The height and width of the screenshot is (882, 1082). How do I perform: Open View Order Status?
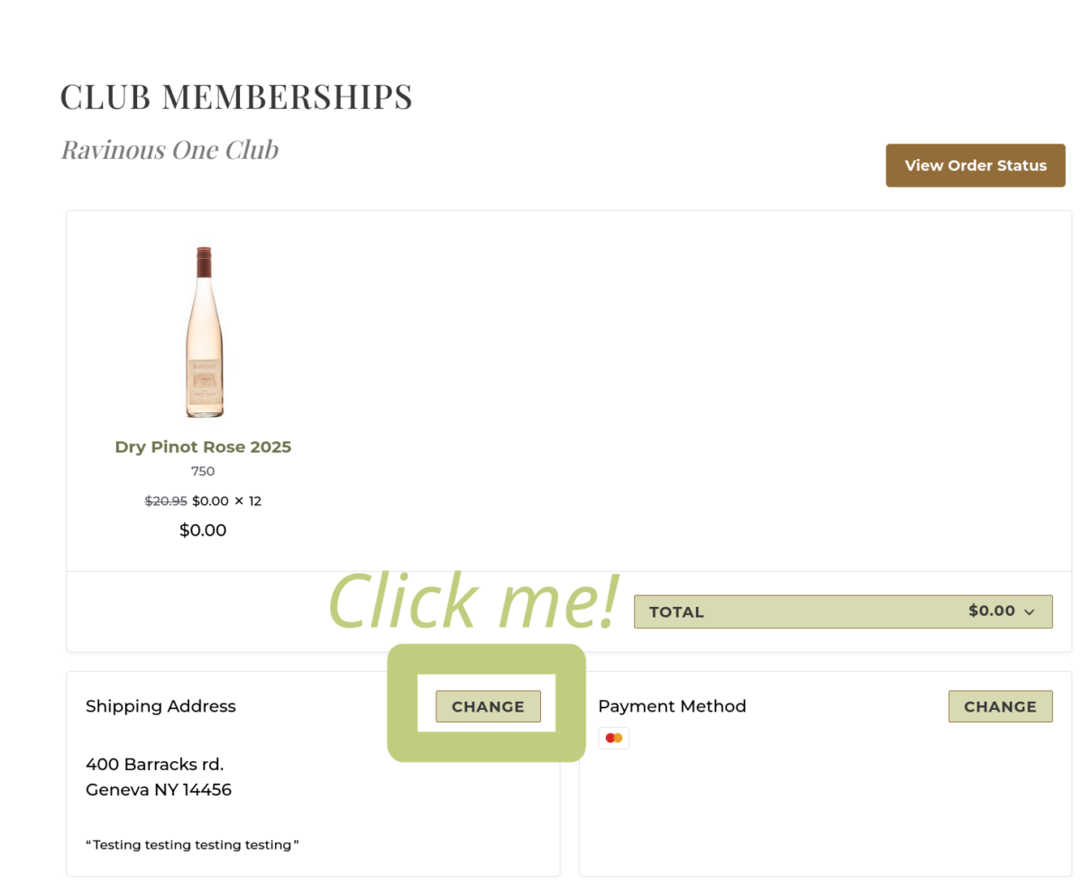[976, 166]
